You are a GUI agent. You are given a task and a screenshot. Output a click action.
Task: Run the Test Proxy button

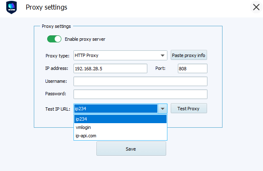pos(189,109)
